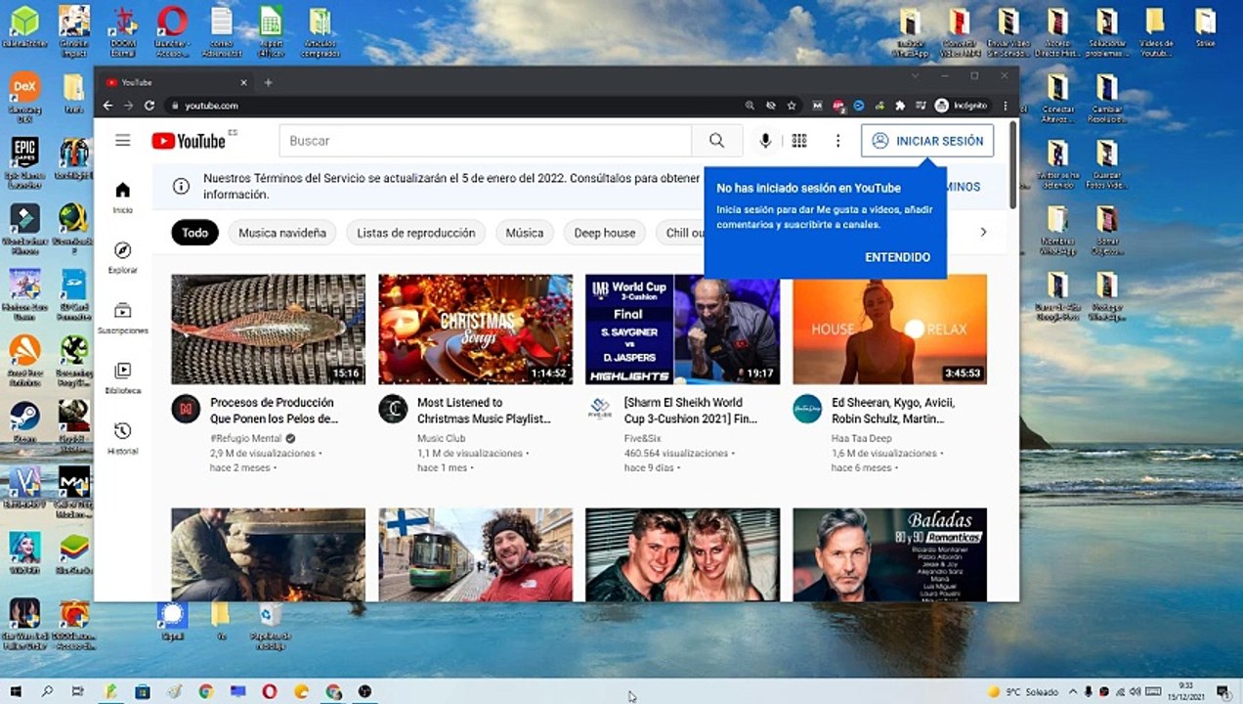Open Opera from the taskbar
This screenshot has height=704, width=1243.
coord(269,691)
